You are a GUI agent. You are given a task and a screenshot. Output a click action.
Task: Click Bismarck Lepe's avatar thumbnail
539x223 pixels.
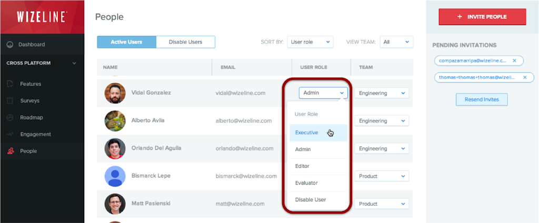[x=115, y=176]
